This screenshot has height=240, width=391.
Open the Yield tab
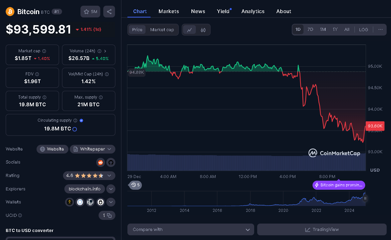click(x=223, y=11)
